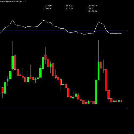Click the '3' label on the indicator axis
134x134 pixels.
pyautogui.click(x=127, y=31)
